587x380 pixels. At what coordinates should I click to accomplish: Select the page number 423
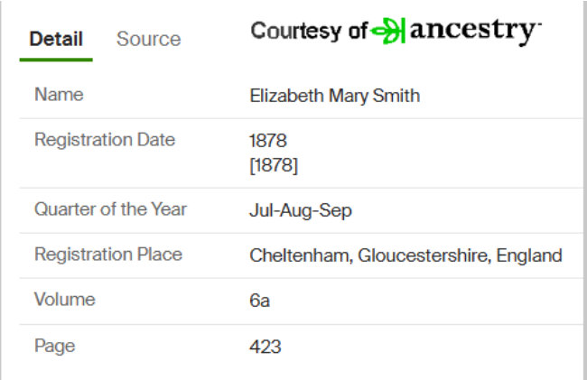[265, 348]
